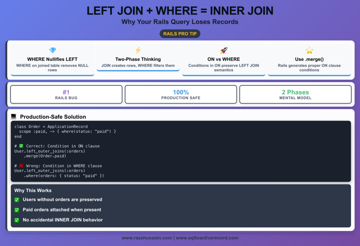Image resolution: width=360 pixels, height=246 pixels.
Task: Open the www.sqltoactiverecord.com link
Action: point(207,238)
